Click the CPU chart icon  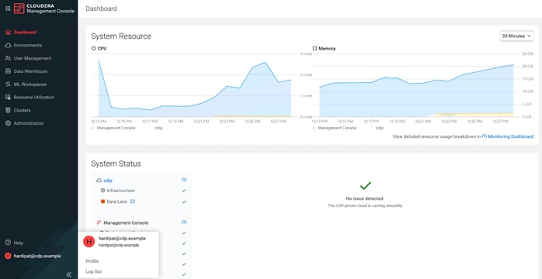[93, 49]
